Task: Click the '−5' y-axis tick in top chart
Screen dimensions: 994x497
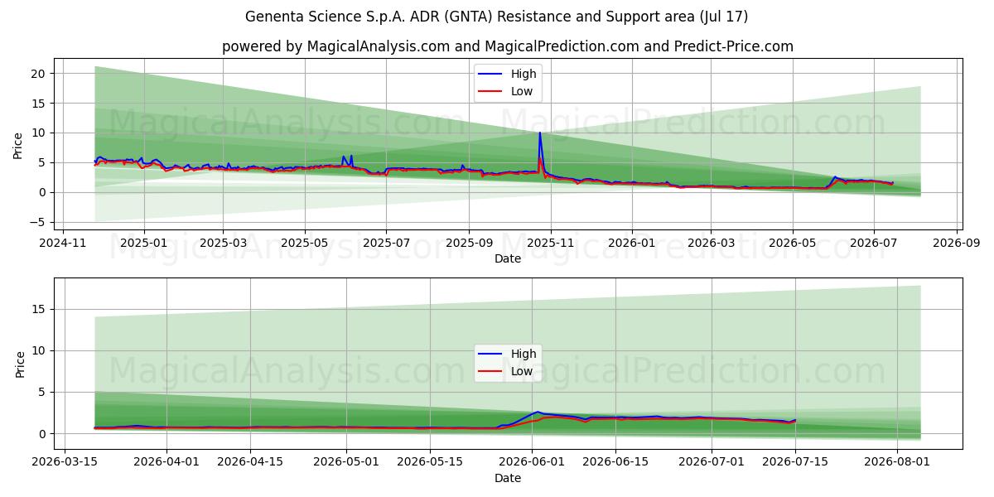Action: (x=40, y=222)
